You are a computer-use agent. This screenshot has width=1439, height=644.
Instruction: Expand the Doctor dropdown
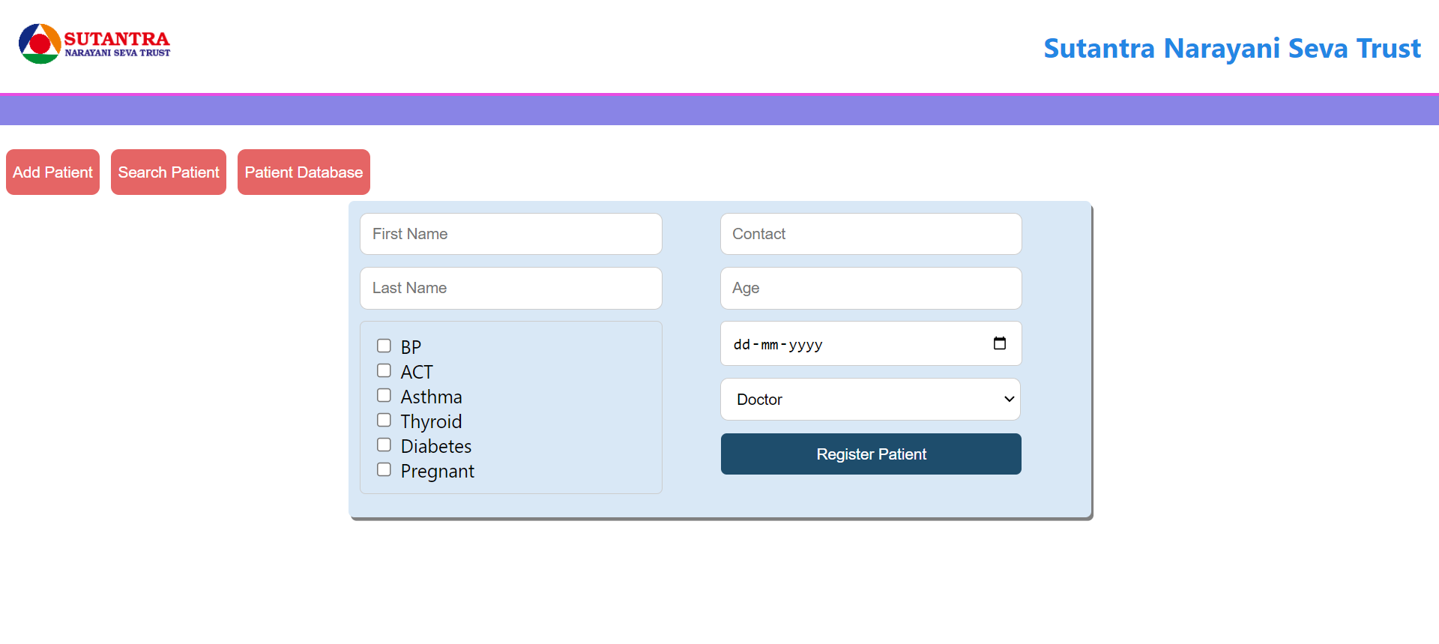[x=870, y=400]
